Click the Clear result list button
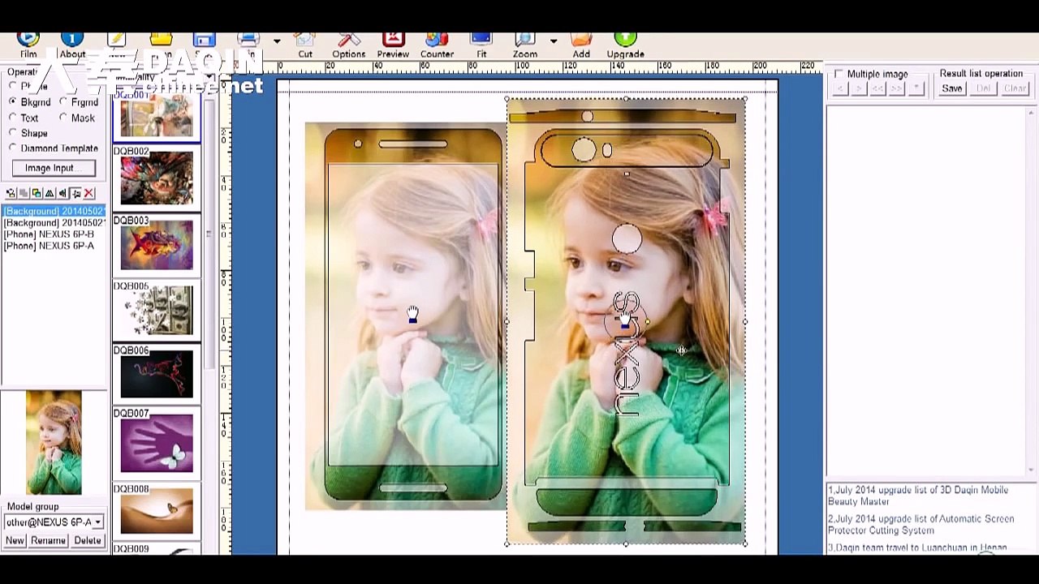 [1015, 88]
